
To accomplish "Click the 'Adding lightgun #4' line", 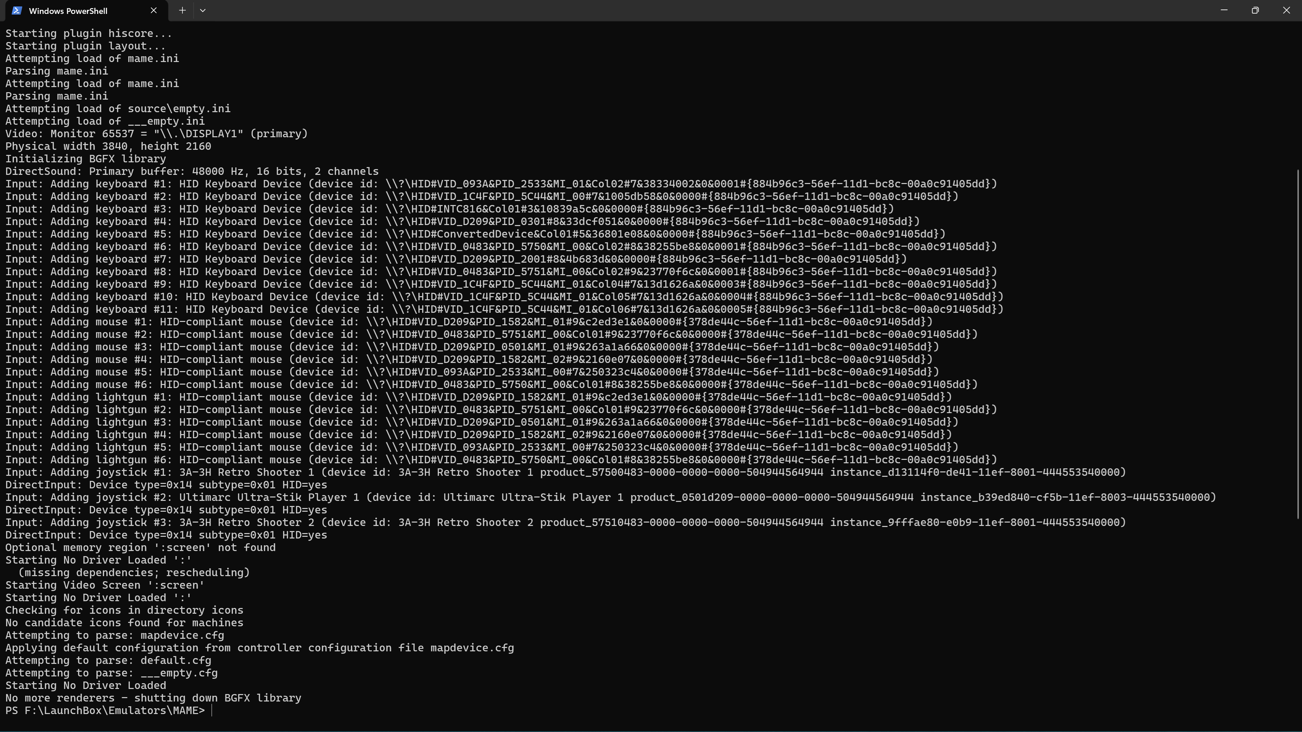I will click(479, 435).
